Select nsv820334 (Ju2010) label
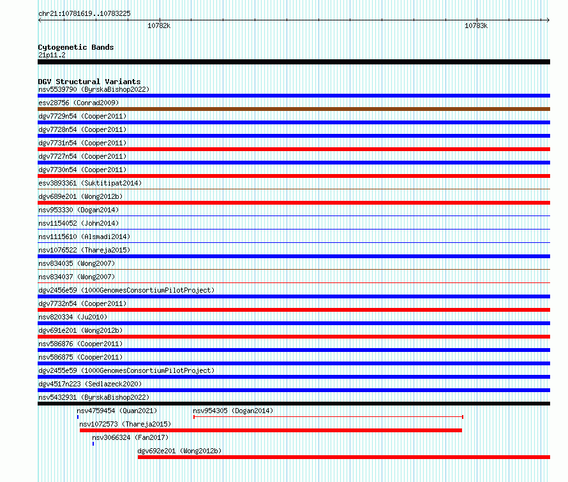568x482 pixels. (73, 317)
